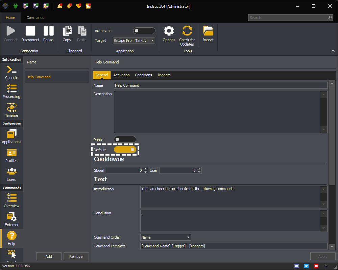Switch to the Home ribbon tab

[10, 18]
